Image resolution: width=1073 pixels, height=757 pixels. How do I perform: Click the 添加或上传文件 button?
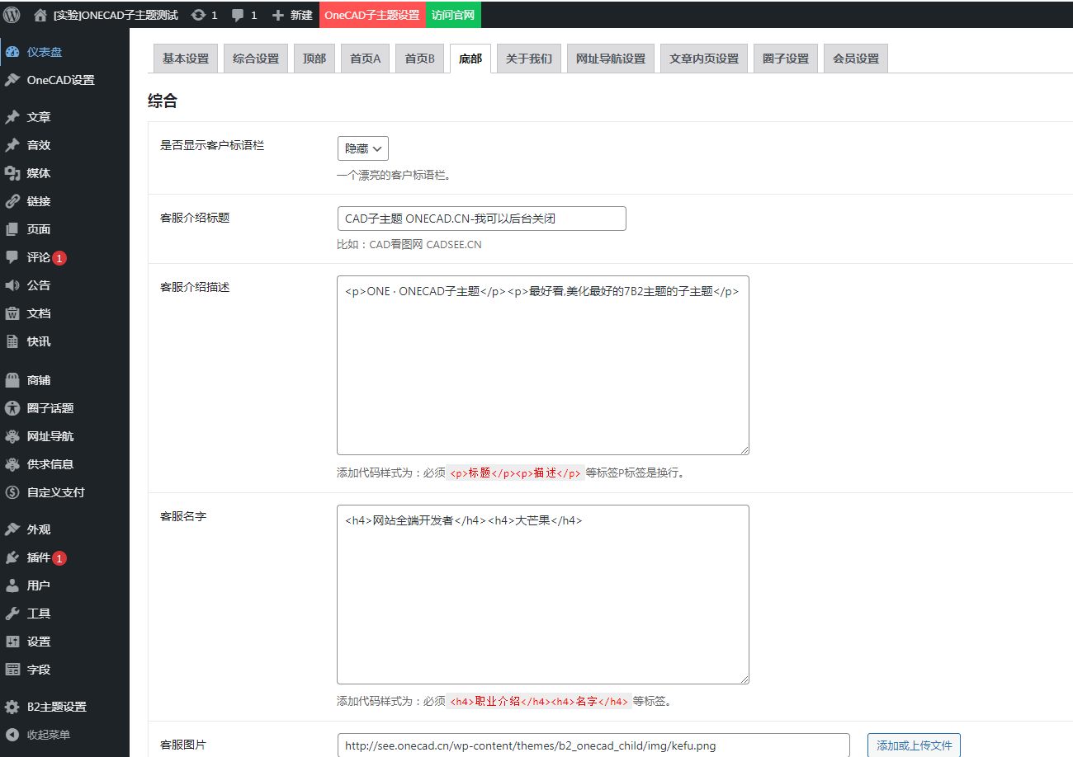[914, 745]
